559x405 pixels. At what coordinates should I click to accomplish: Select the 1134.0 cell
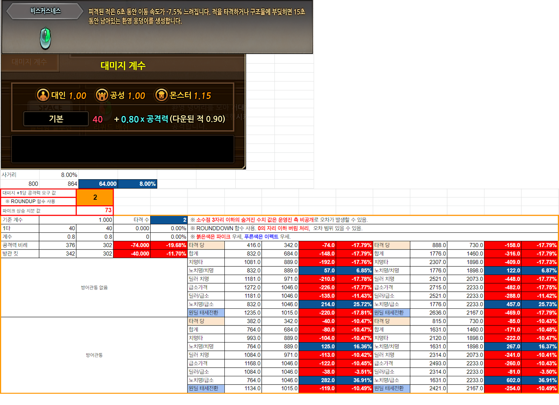coord(243,388)
